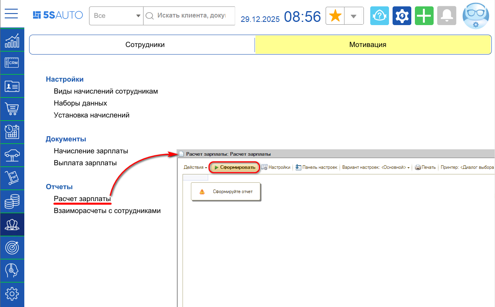
Task: Open the CRM section in sidebar
Action: [x=12, y=63]
